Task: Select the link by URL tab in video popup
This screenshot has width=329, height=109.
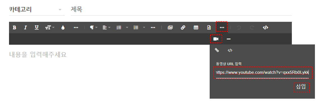Action: pyautogui.click(x=217, y=50)
